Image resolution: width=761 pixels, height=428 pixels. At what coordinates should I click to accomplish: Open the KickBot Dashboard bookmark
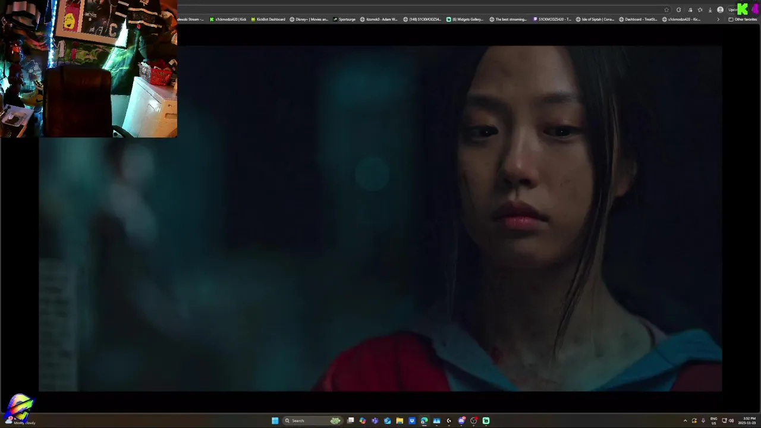click(268, 19)
